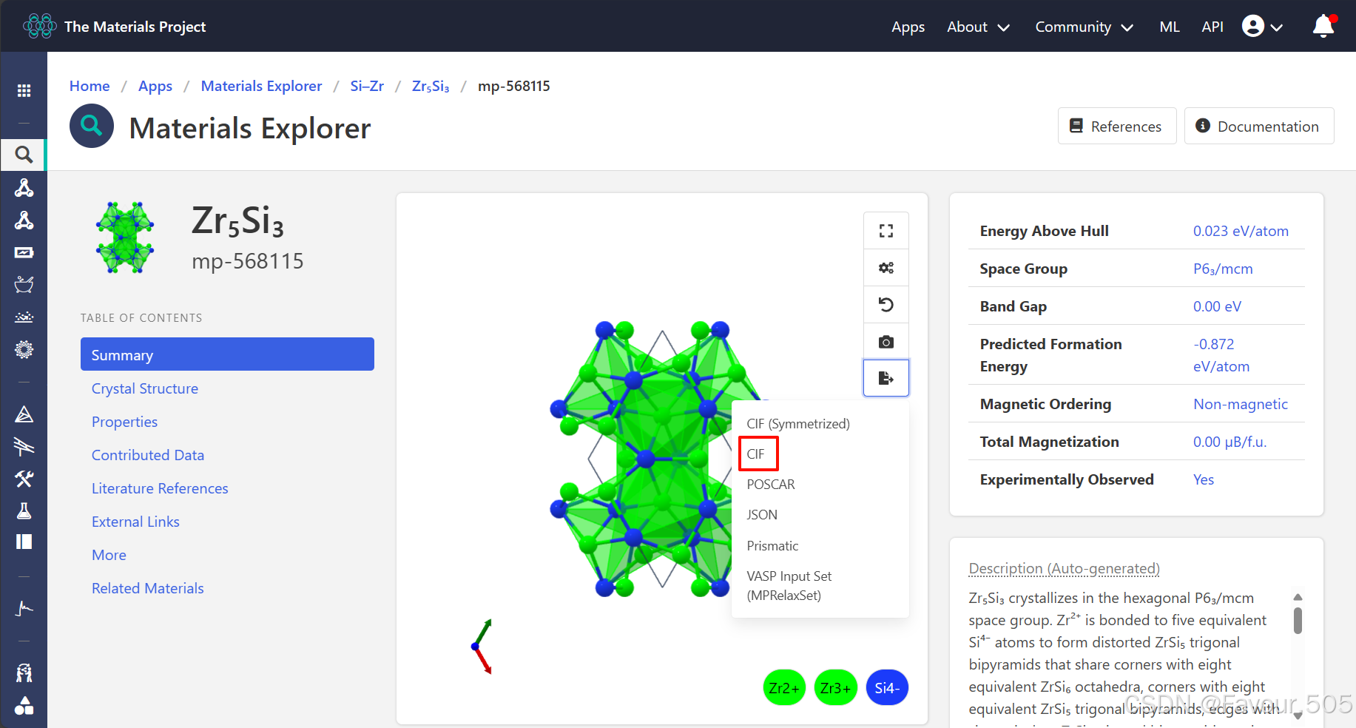Choose POSCAR export option

pyautogui.click(x=771, y=485)
